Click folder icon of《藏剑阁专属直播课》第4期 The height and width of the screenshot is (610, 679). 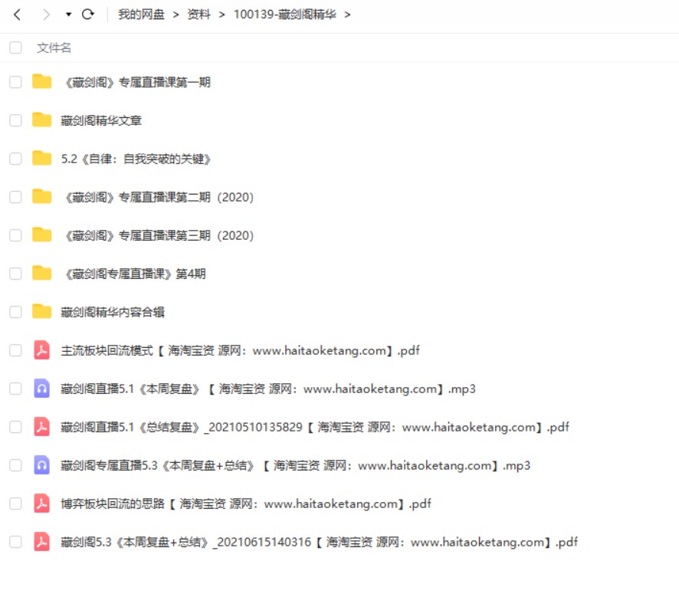click(x=42, y=273)
